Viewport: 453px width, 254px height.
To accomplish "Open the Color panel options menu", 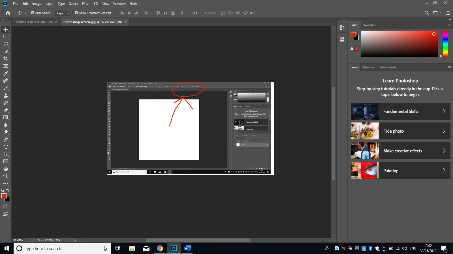I will [x=449, y=25].
